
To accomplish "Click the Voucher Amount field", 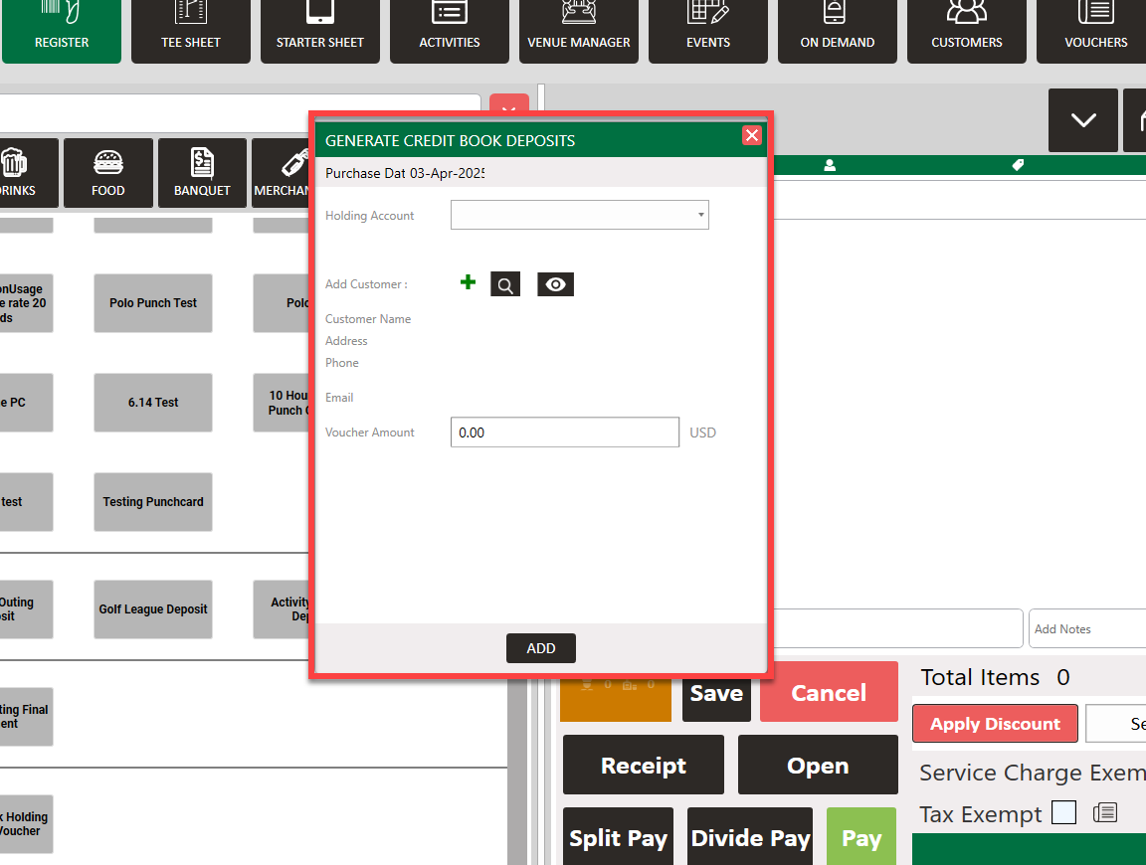I will (565, 432).
